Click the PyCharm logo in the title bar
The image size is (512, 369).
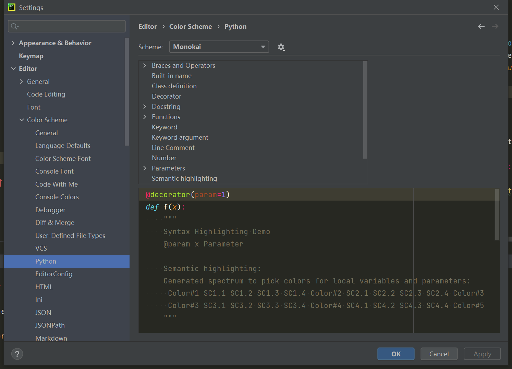point(12,7)
